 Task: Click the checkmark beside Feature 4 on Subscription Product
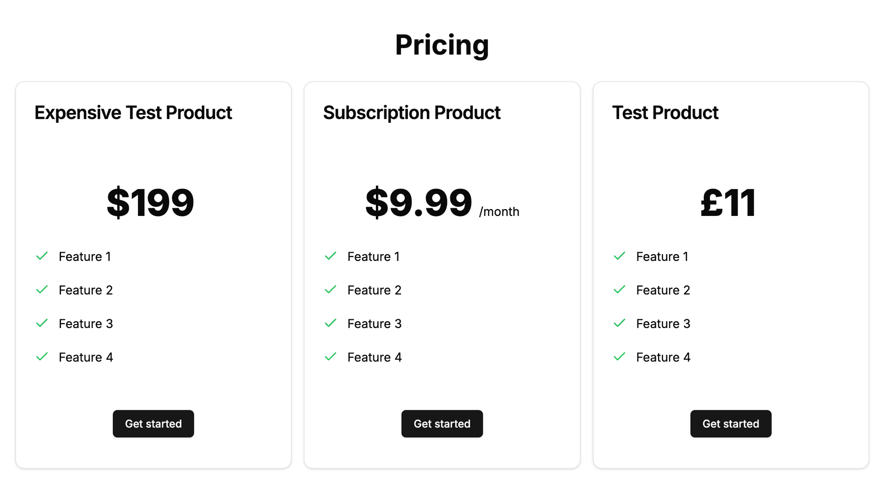(331, 357)
